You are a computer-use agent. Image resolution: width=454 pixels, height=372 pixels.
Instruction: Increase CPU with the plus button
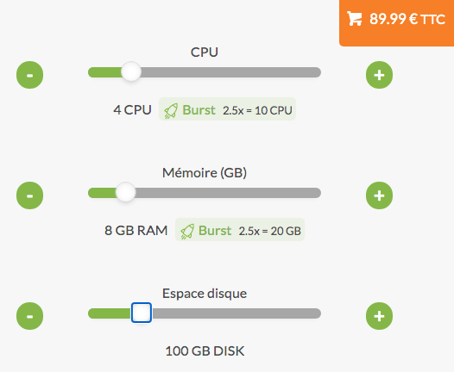point(379,75)
